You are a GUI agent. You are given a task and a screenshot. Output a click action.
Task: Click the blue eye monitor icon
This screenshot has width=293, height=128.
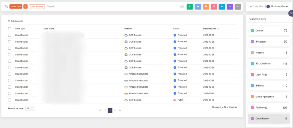click(198, 7)
